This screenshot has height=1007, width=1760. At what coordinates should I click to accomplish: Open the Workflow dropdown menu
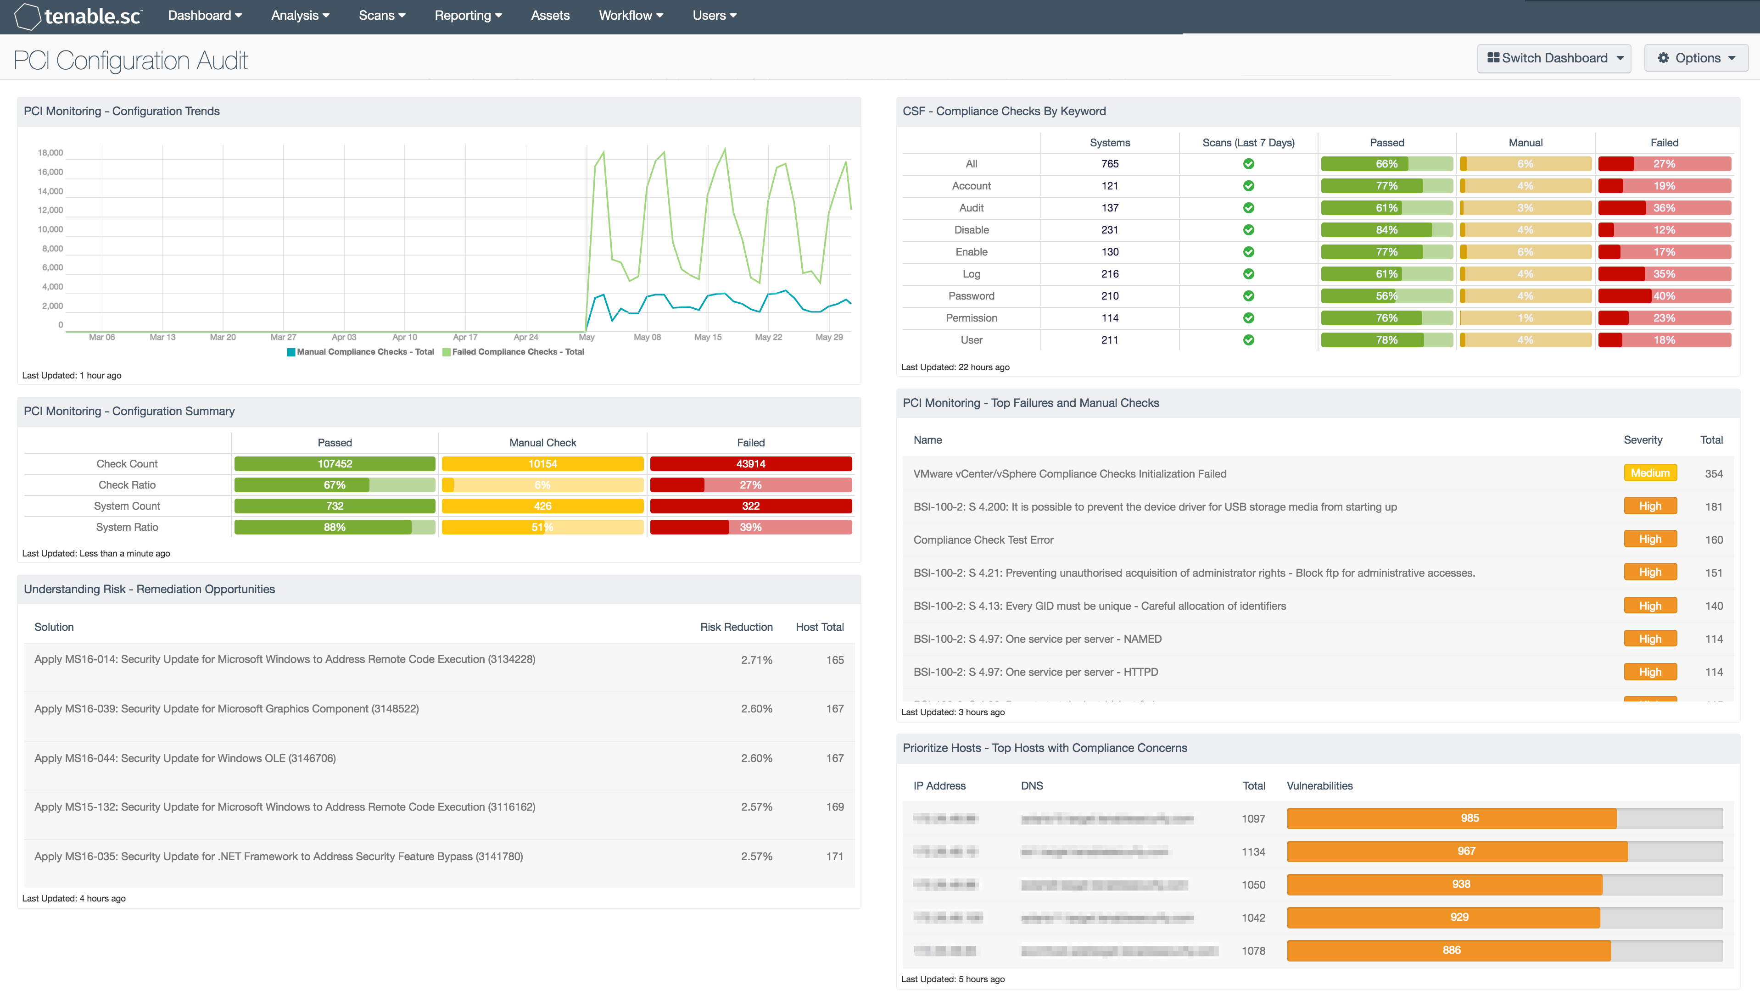(631, 16)
